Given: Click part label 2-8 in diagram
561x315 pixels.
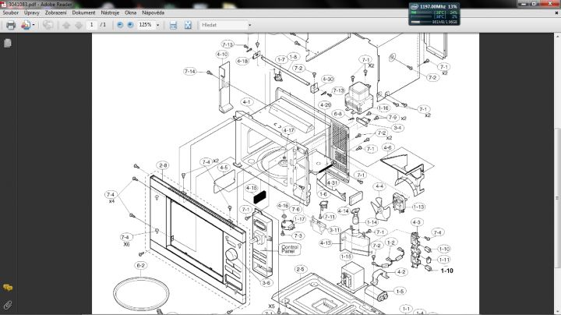Looking at the screenshot, I should [x=163, y=165].
